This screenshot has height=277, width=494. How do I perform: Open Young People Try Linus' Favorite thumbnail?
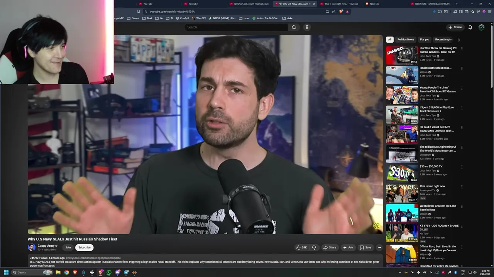[x=402, y=95]
